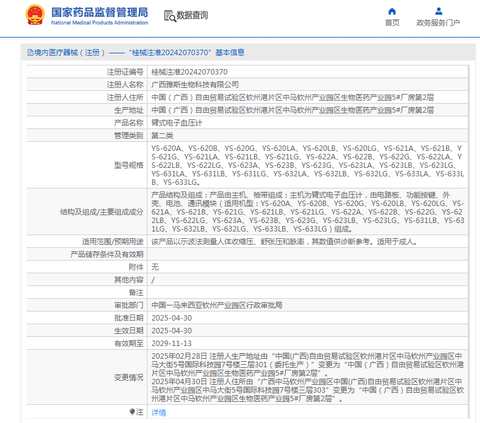Click the 境内医疗器械 基本信息 header text
The width and height of the screenshot is (480, 423).
coord(140,53)
